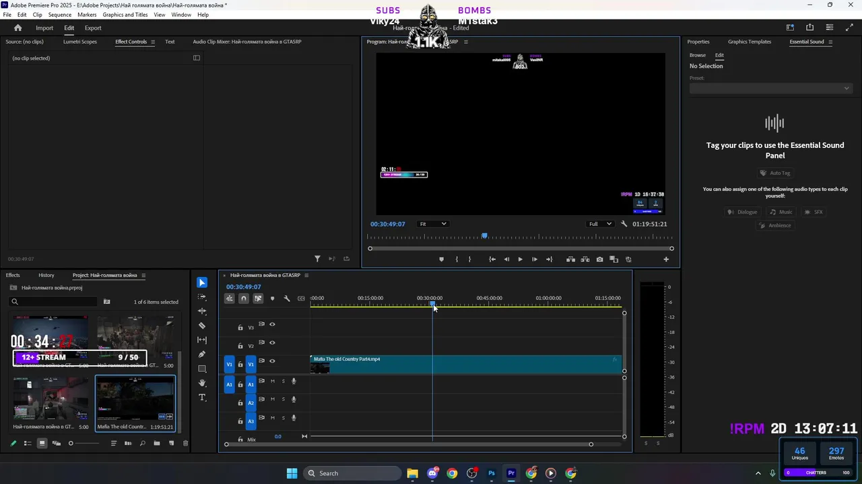The width and height of the screenshot is (862, 484).
Task: Open the Effect Controls panel menu
Action: tap(153, 42)
